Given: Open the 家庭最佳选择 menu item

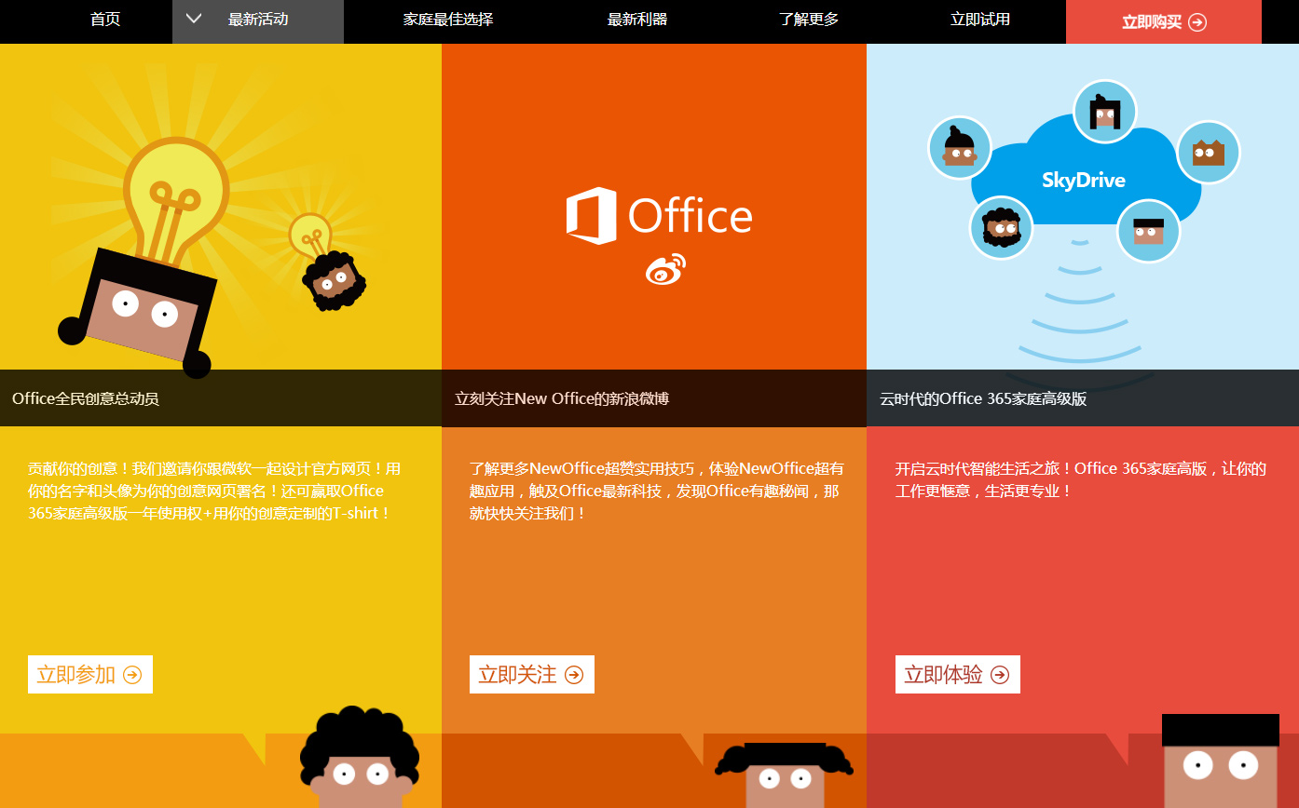Looking at the screenshot, I should tap(448, 20).
